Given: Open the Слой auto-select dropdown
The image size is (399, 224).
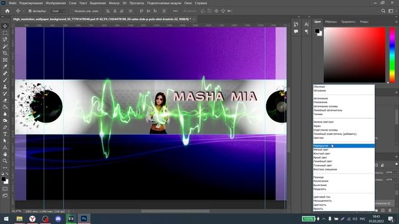Looking at the screenshot, I should pos(58,11).
